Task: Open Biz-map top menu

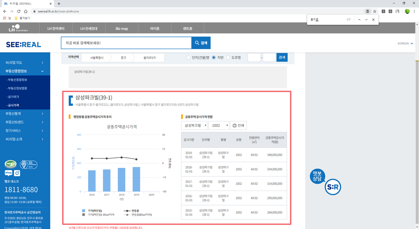Action: click(x=122, y=28)
